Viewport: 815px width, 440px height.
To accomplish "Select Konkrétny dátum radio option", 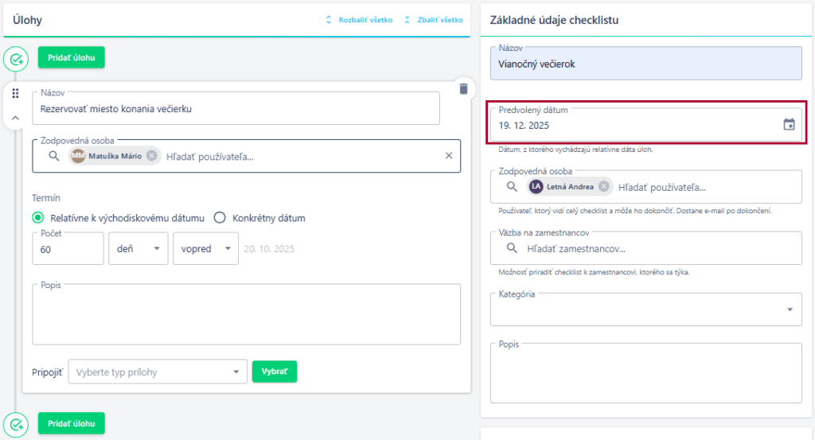I will (220, 217).
